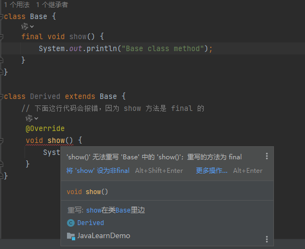
Task: Collapse the class Base fold marker
Action: click(1, 16)
